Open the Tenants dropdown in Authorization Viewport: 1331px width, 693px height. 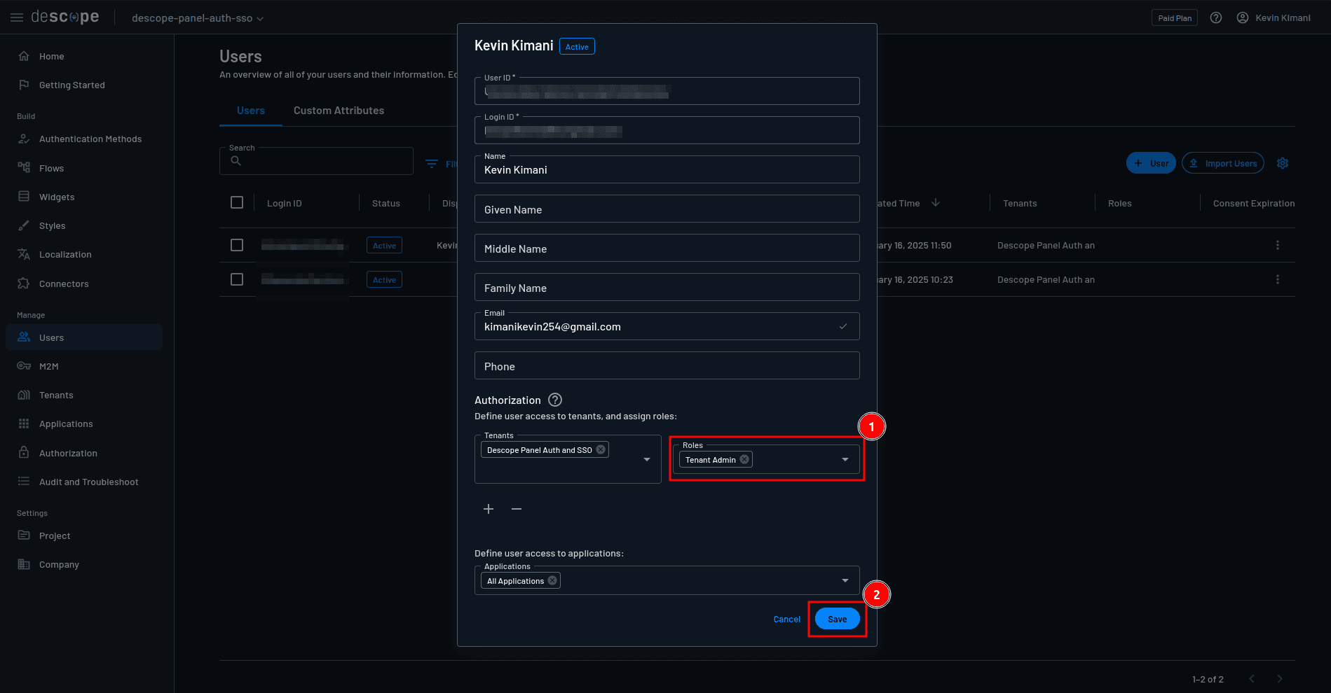(x=646, y=459)
